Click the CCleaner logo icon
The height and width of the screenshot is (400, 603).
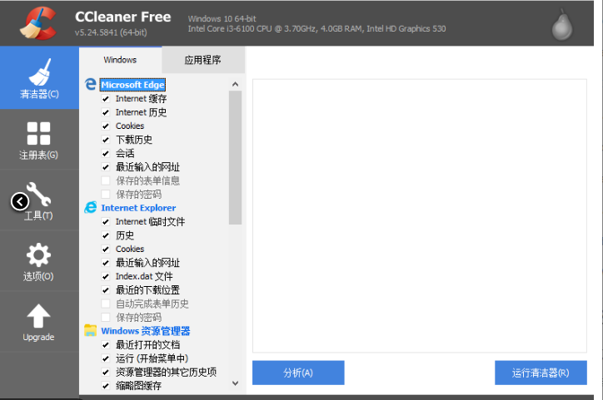coord(38,23)
